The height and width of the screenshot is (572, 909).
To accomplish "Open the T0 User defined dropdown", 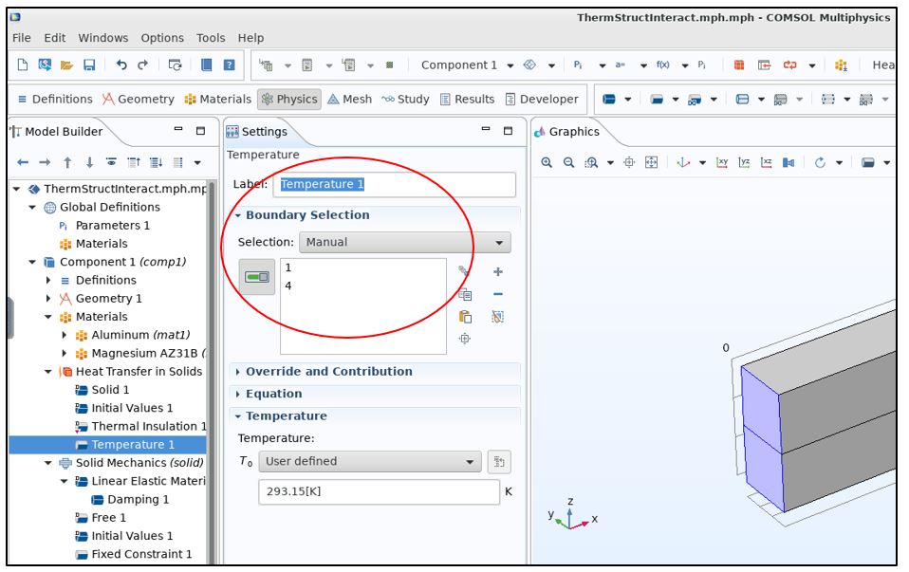I will click(x=370, y=462).
